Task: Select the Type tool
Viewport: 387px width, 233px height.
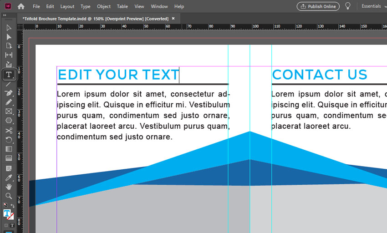Action: click(9, 75)
